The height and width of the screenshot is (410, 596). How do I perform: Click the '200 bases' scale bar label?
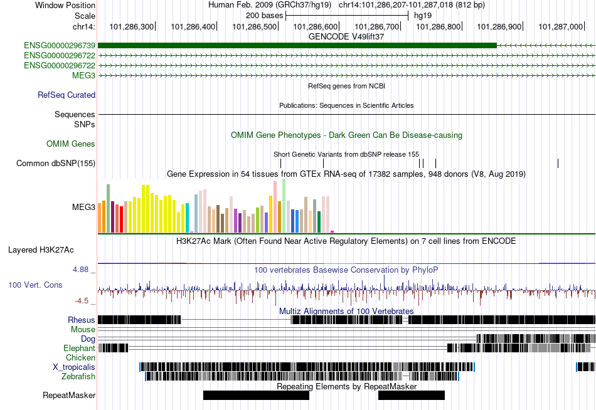(265, 16)
